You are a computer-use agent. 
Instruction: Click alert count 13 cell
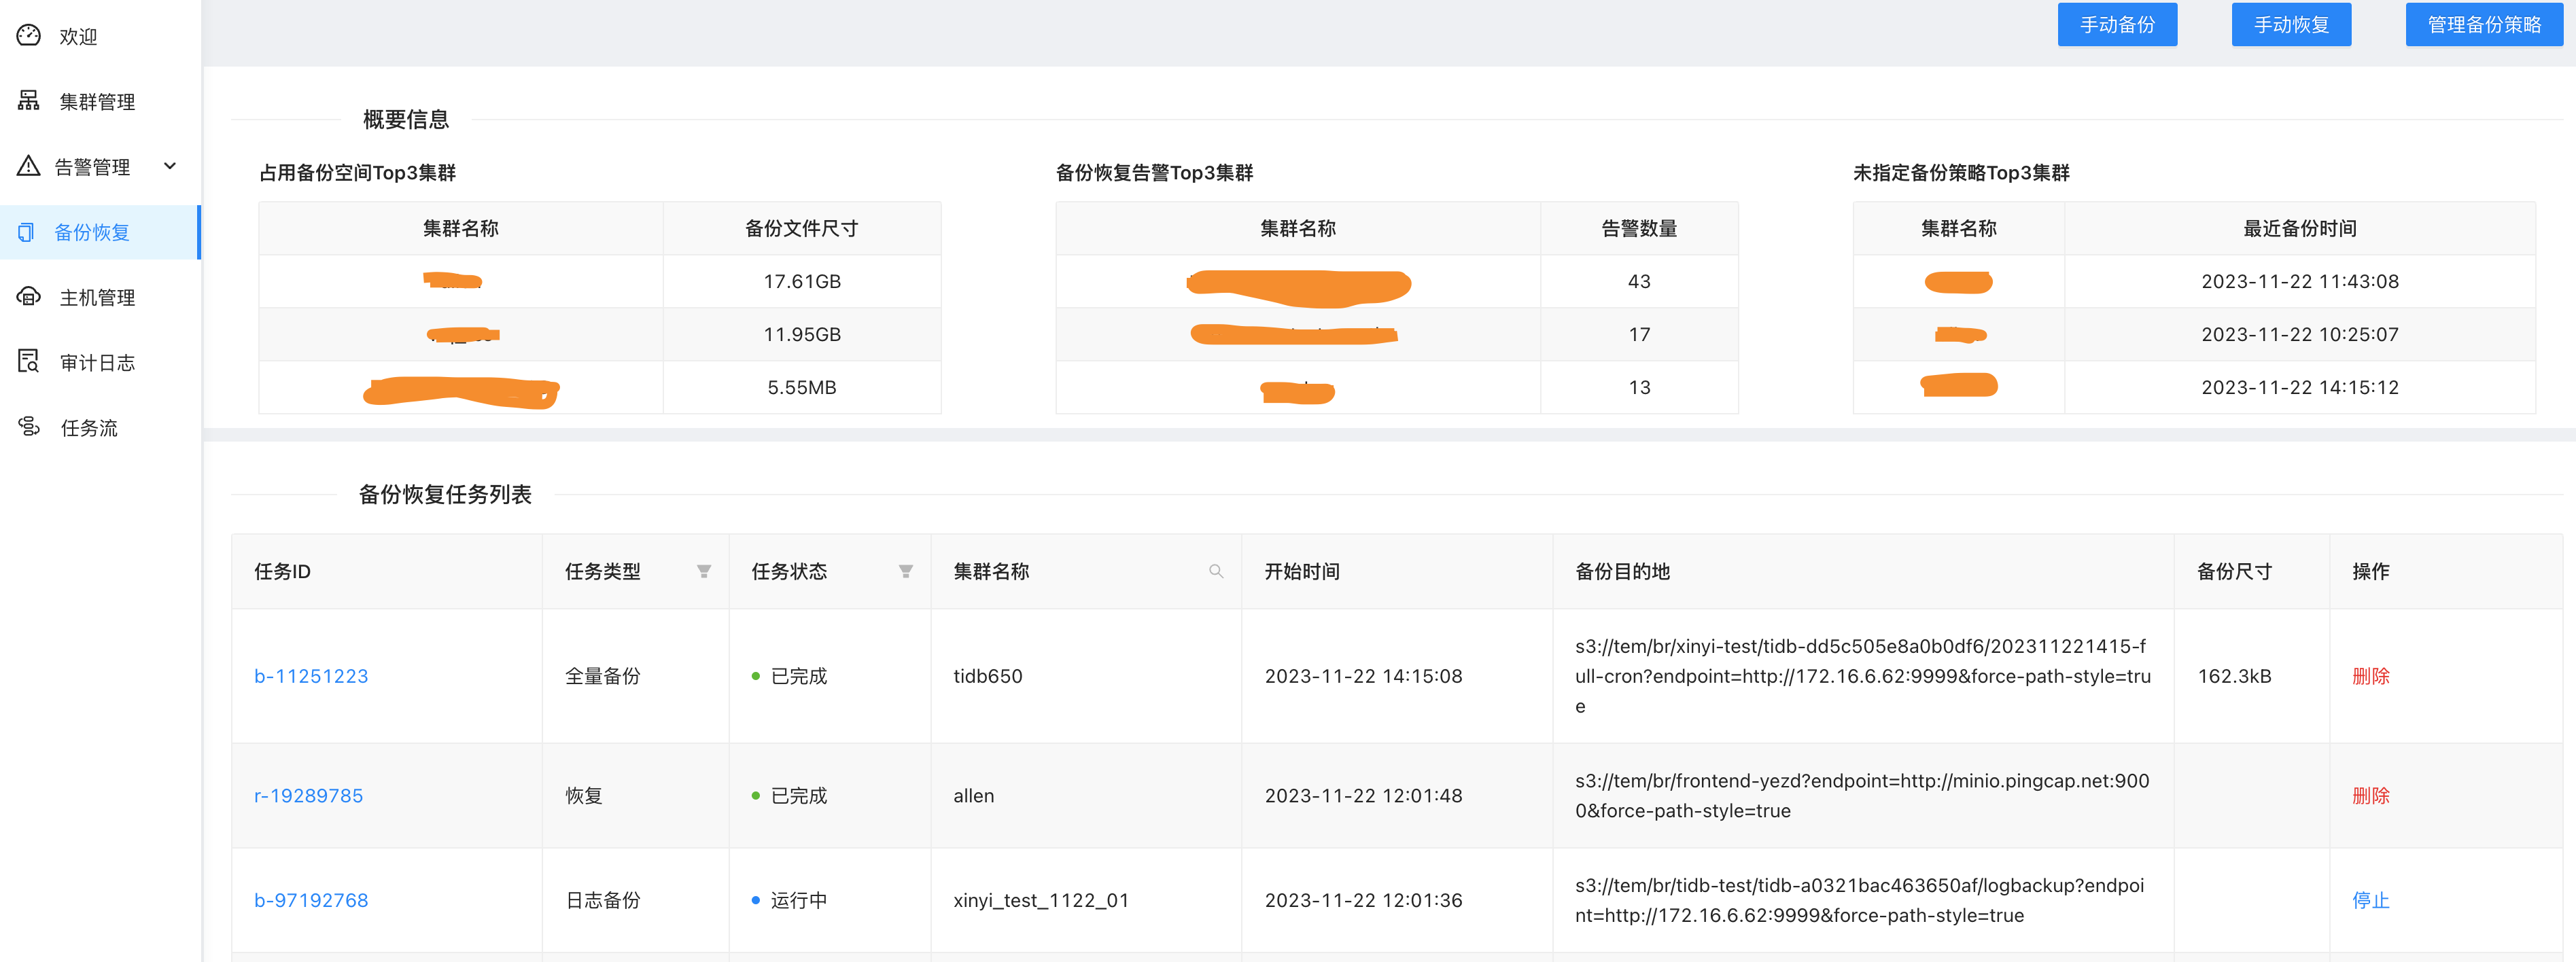click(x=1639, y=387)
